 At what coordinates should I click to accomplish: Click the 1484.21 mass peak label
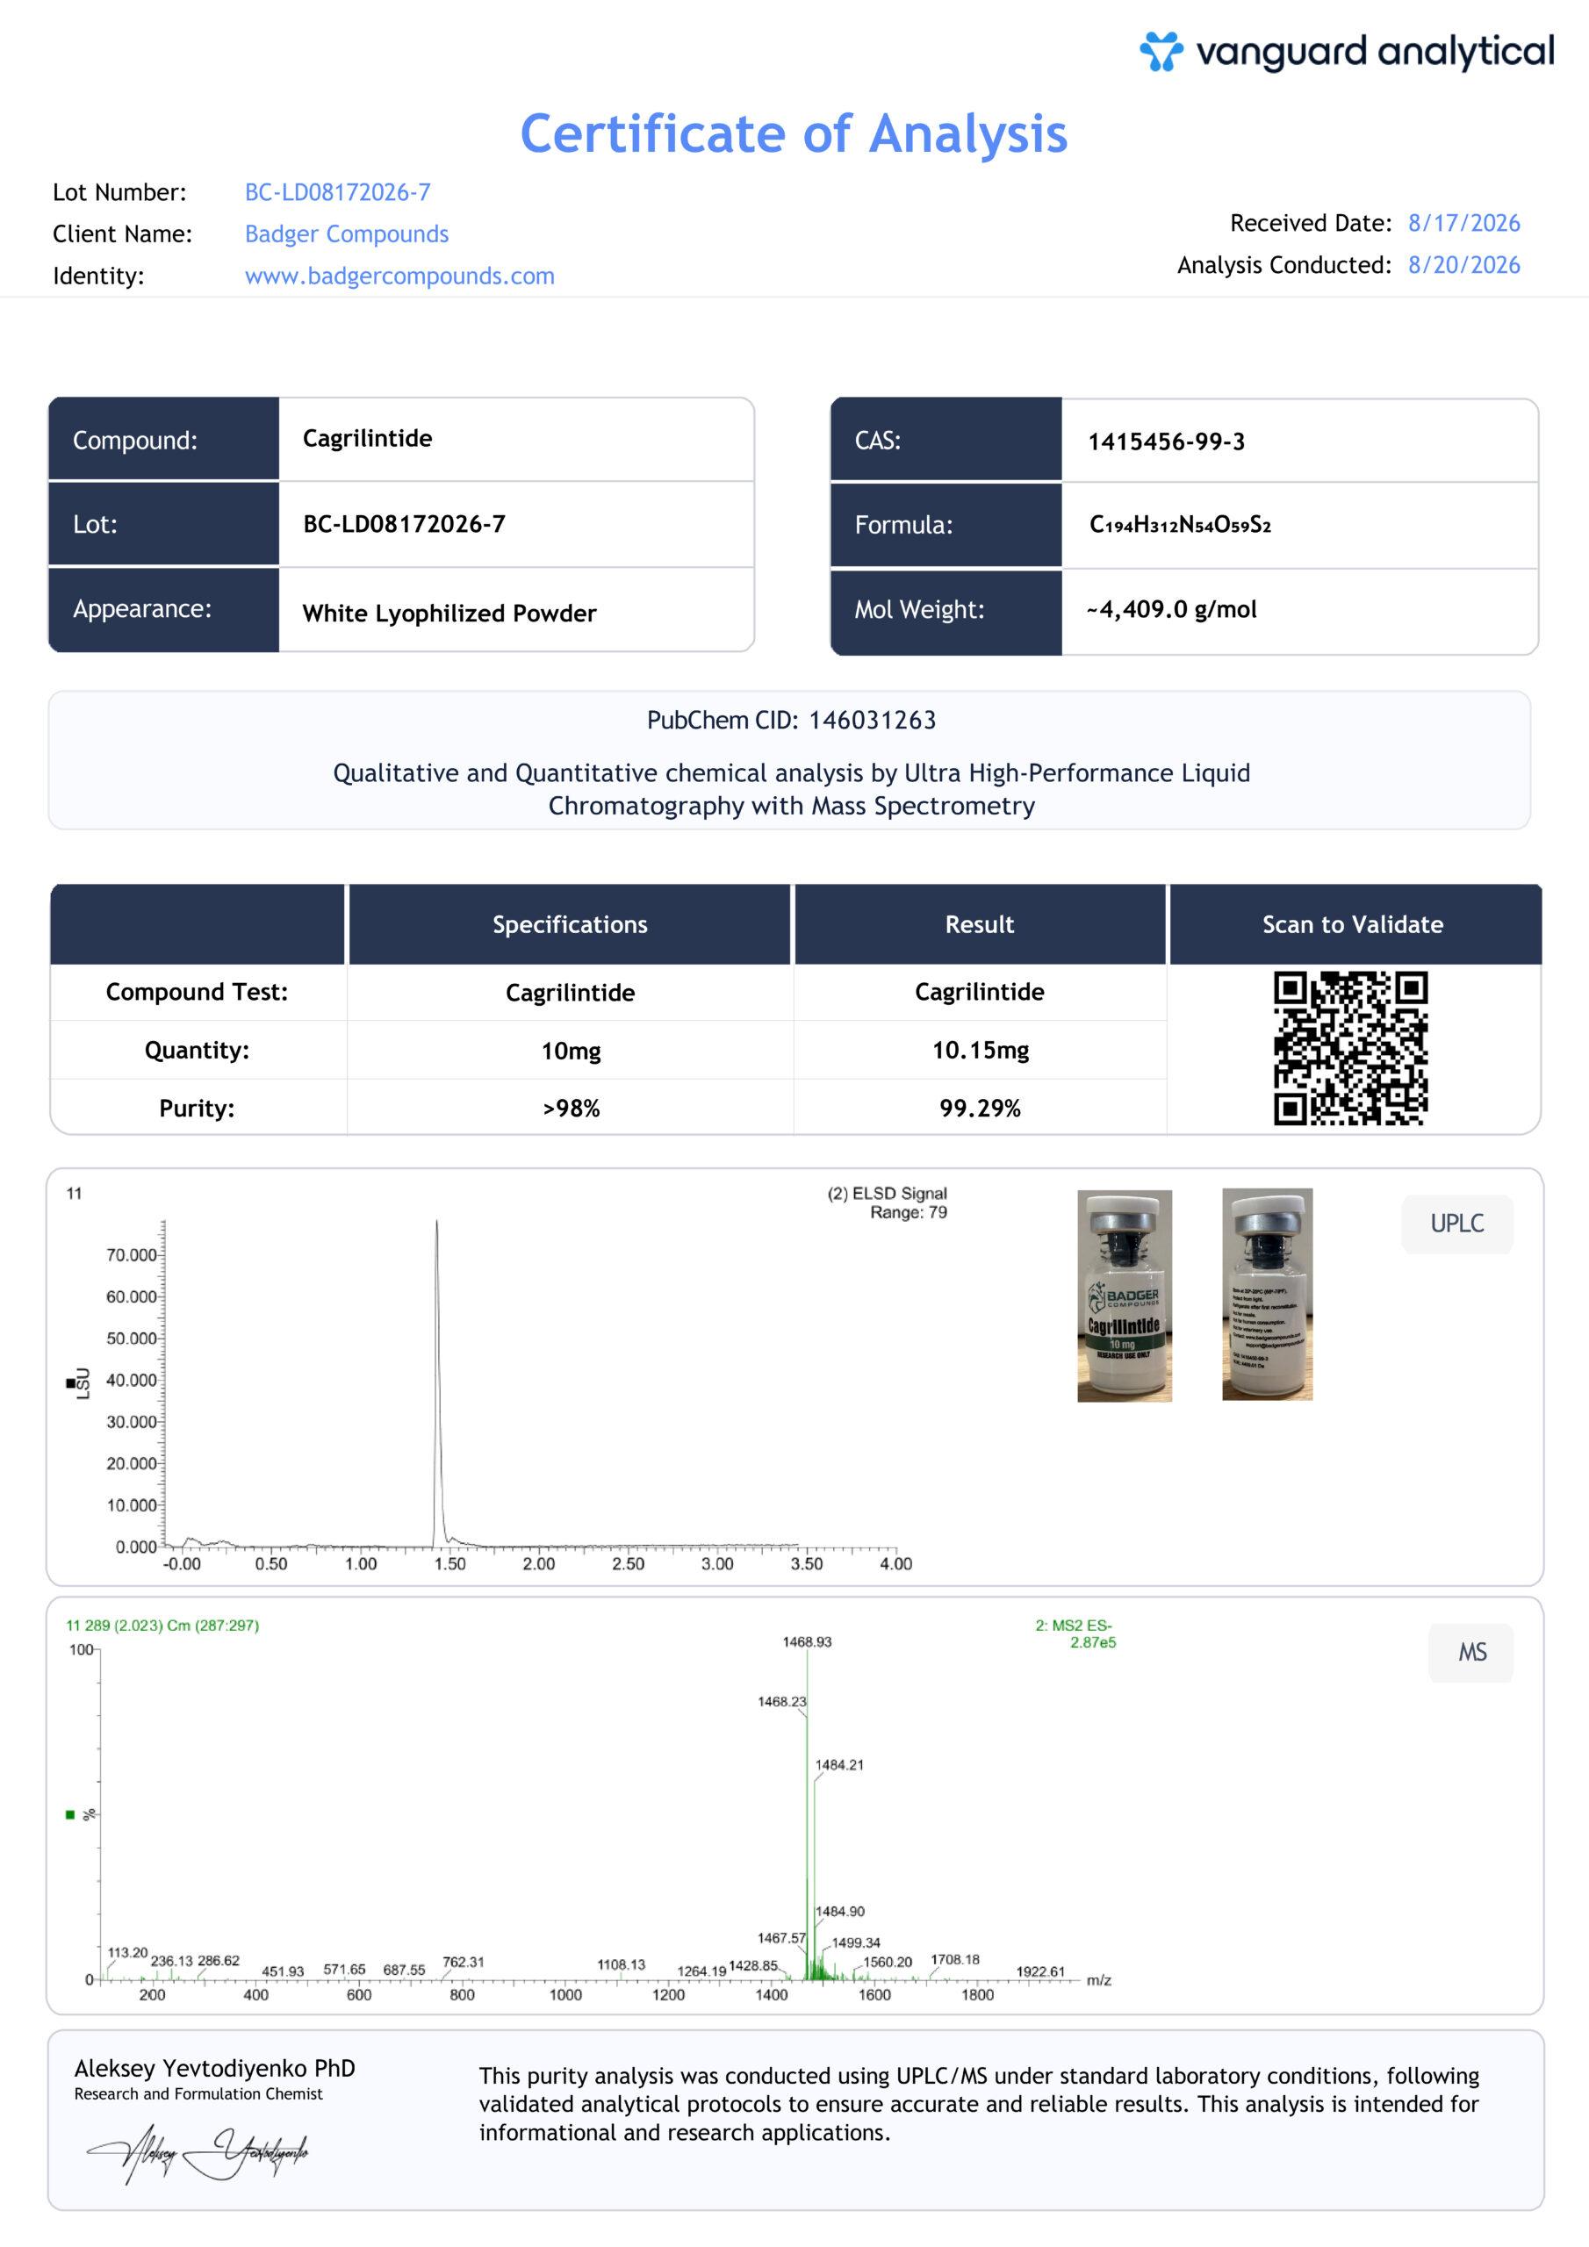[839, 1764]
